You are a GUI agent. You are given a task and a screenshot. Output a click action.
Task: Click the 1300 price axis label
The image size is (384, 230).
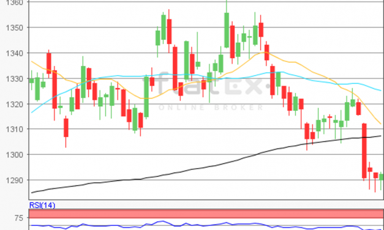coord(14,155)
